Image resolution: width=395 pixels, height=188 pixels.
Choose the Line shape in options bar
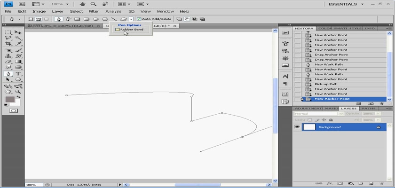coord(114,19)
